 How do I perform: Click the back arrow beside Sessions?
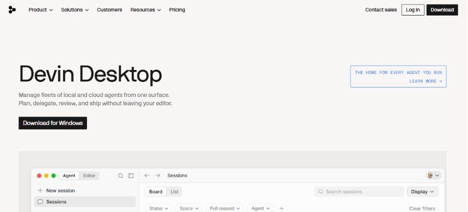click(x=146, y=175)
